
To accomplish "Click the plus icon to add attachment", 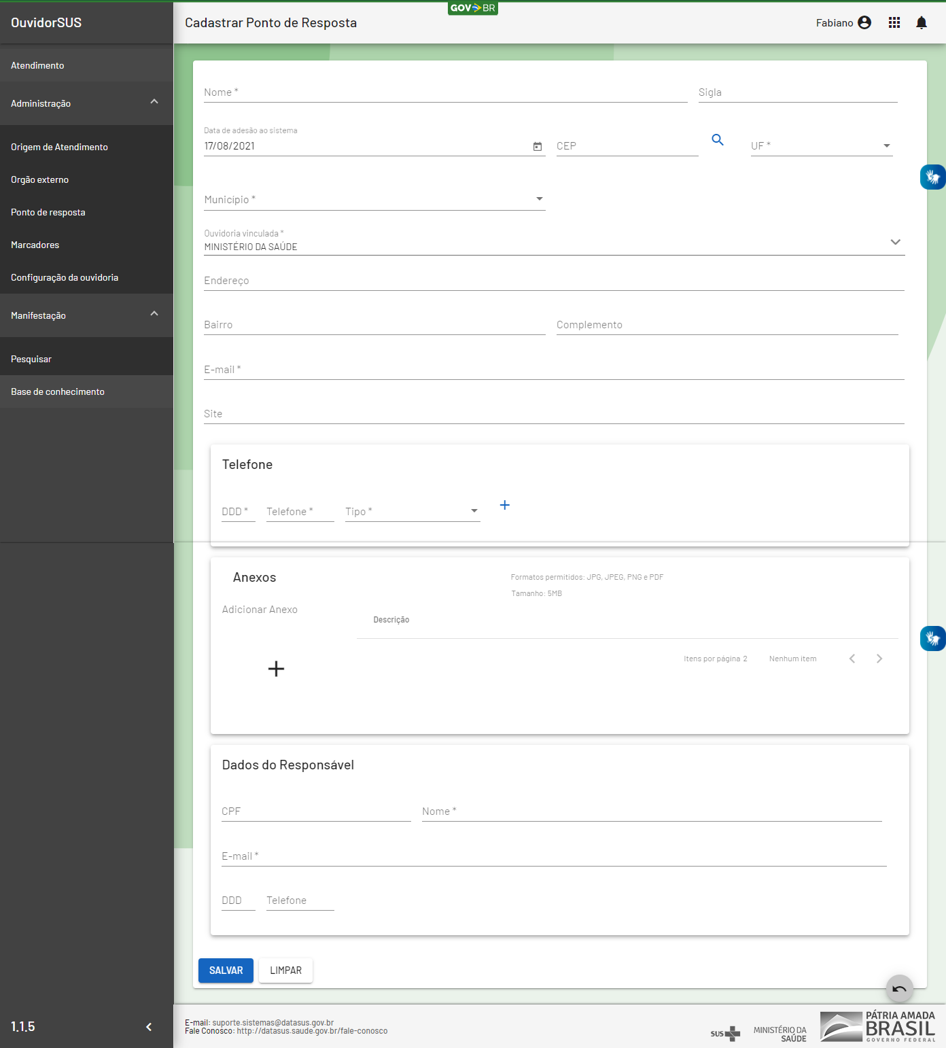I will tap(276, 669).
